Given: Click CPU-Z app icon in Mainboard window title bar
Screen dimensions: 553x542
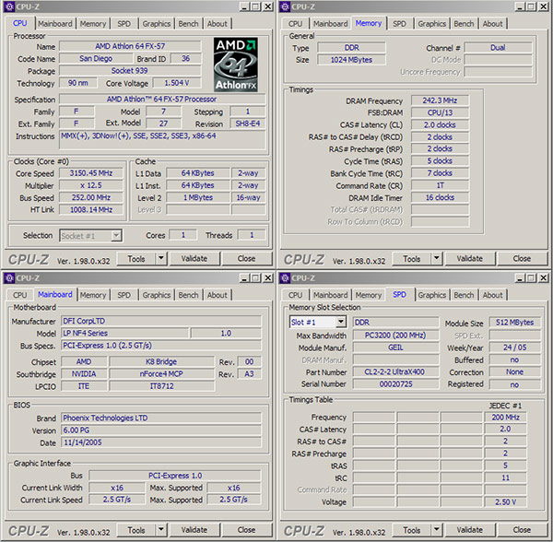Looking at the screenshot, I should (x=9, y=278).
